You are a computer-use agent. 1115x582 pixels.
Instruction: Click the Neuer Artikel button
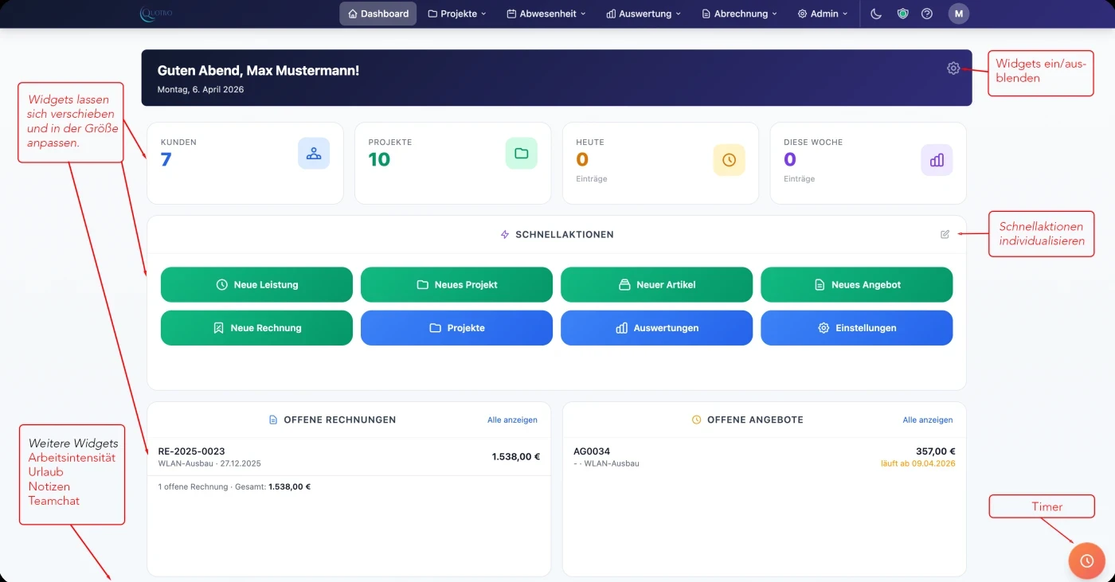[656, 284]
